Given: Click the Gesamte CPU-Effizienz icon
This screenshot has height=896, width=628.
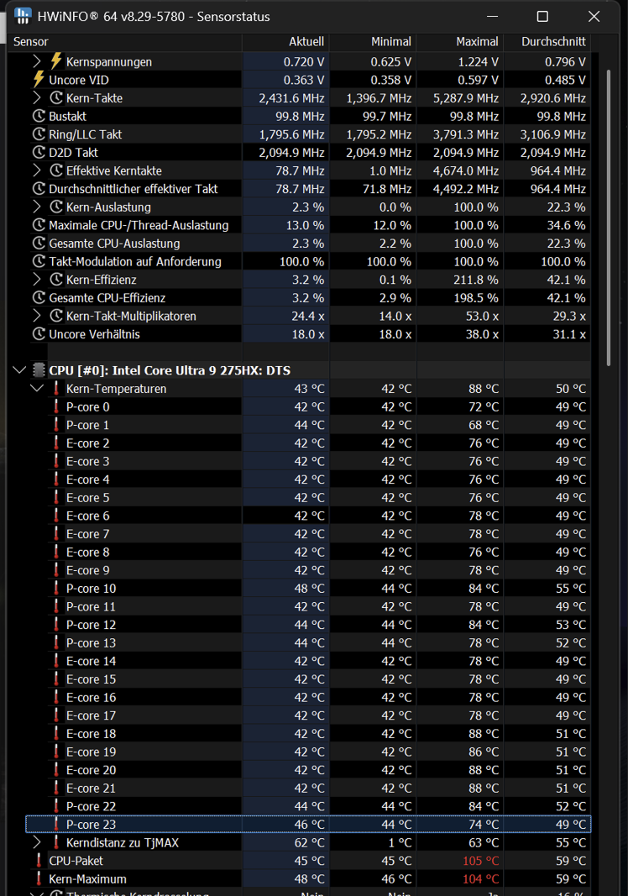Looking at the screenshot, I should [39, 298].
